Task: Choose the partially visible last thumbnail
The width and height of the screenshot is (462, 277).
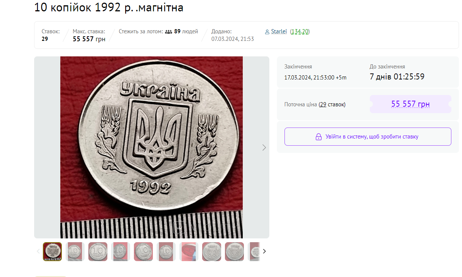Action: click(254, 252)
